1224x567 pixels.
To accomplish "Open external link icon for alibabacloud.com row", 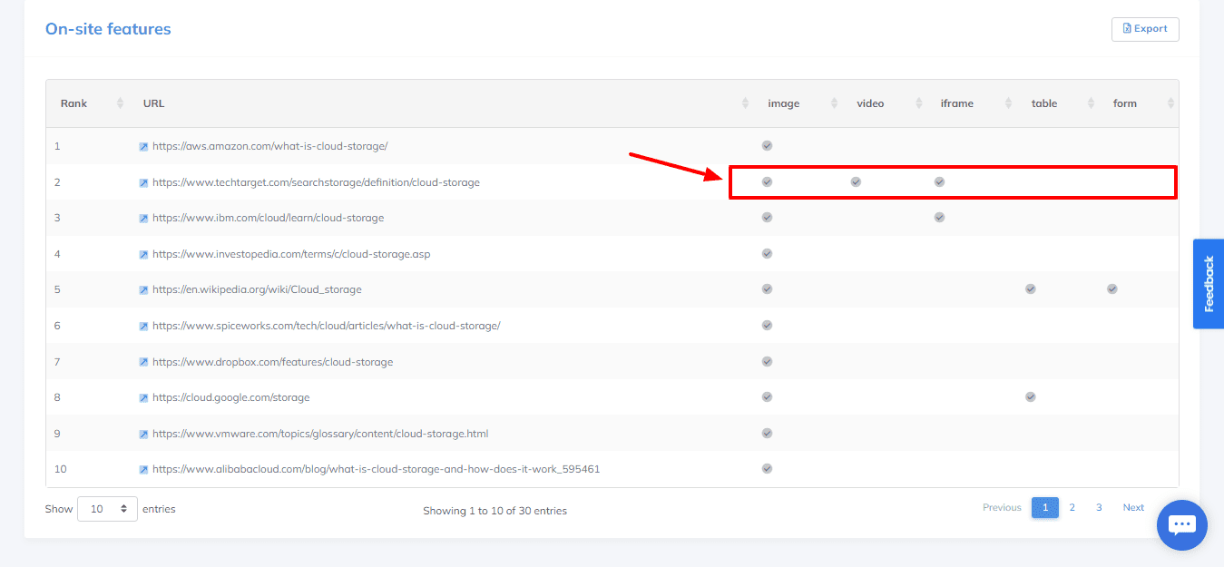I will (x=143, y=470).
